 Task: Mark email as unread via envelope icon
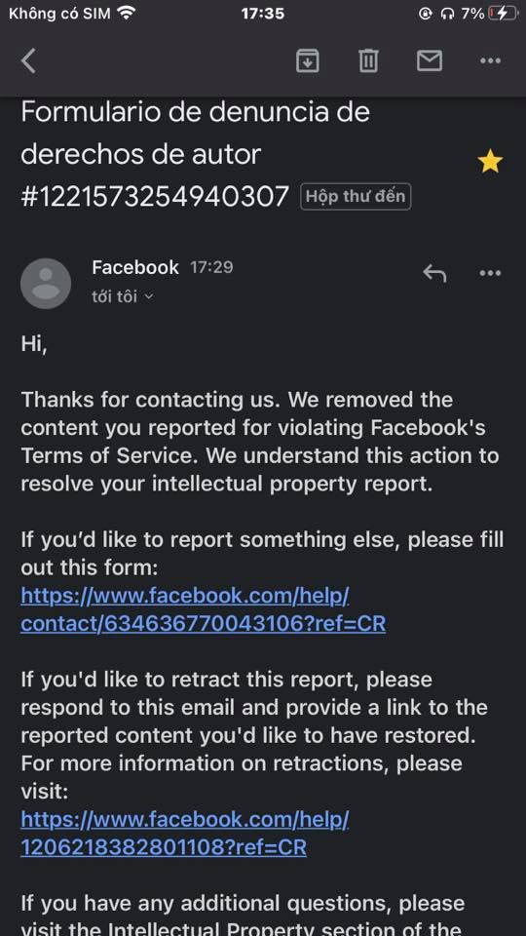pos(430,60)
